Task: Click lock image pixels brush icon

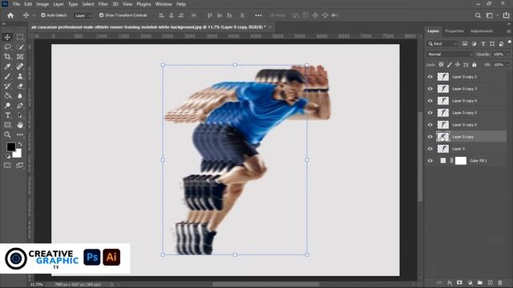Action: point(449,65)
